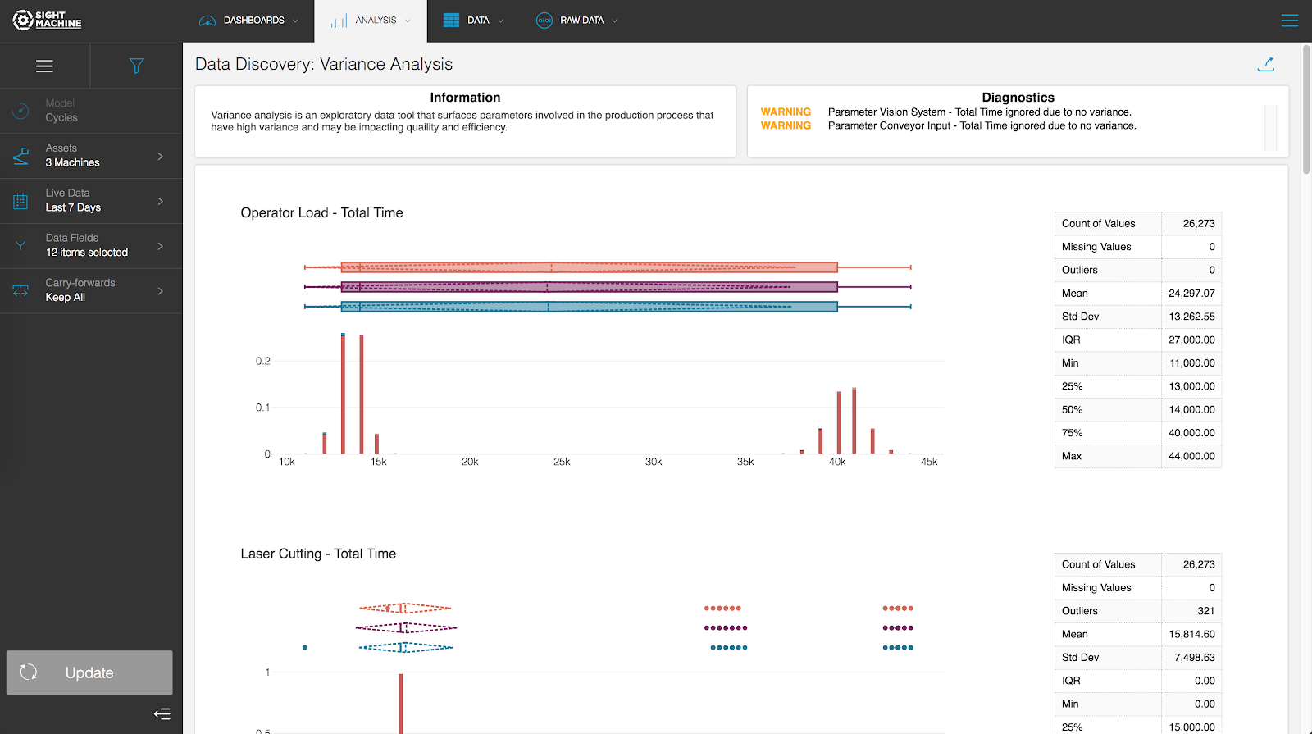
Task: Click the first orange WARNING label
Action: 786,112
